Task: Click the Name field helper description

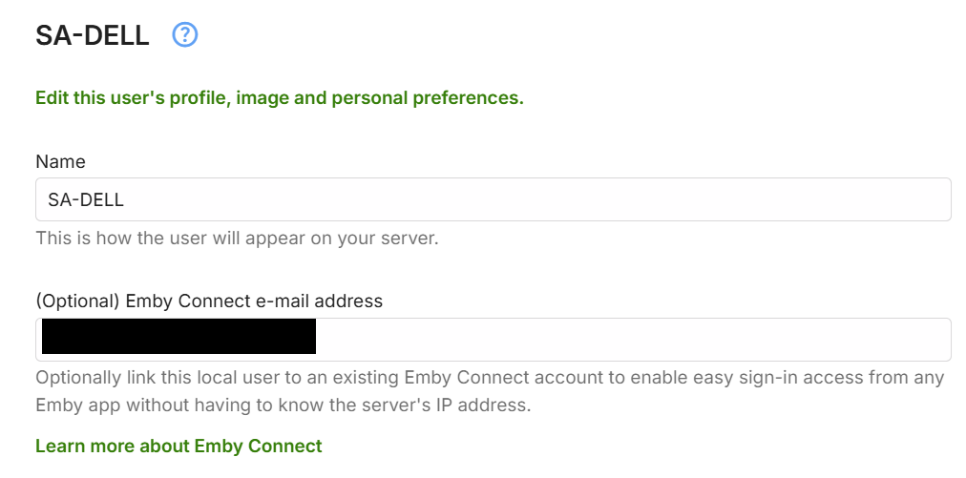Action: tap(237, 239)
